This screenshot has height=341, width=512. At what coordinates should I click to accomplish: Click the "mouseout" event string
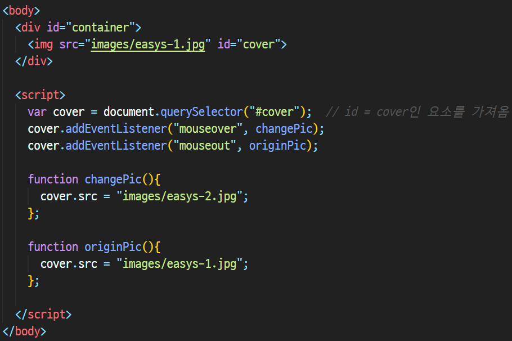pos(204,146)
